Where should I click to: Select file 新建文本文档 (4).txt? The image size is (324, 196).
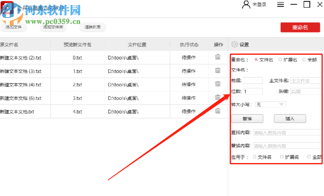coord(21,84)
